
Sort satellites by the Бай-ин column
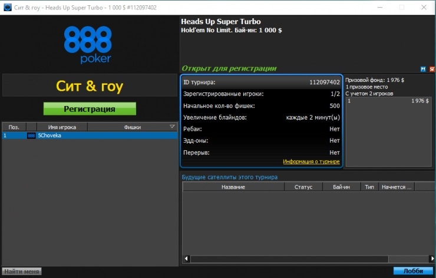pos(342,187)
